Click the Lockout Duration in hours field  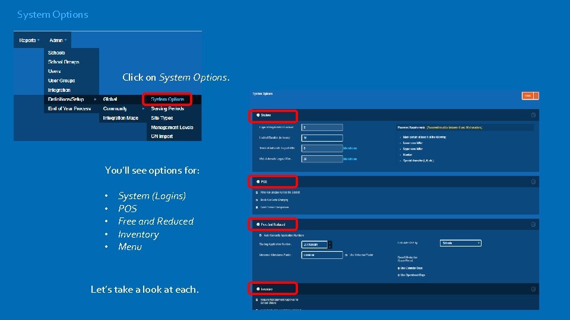pos(322,138)
